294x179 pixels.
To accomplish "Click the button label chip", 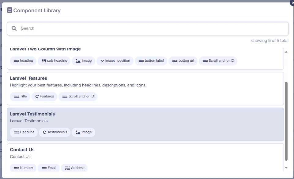I will 151,61.
